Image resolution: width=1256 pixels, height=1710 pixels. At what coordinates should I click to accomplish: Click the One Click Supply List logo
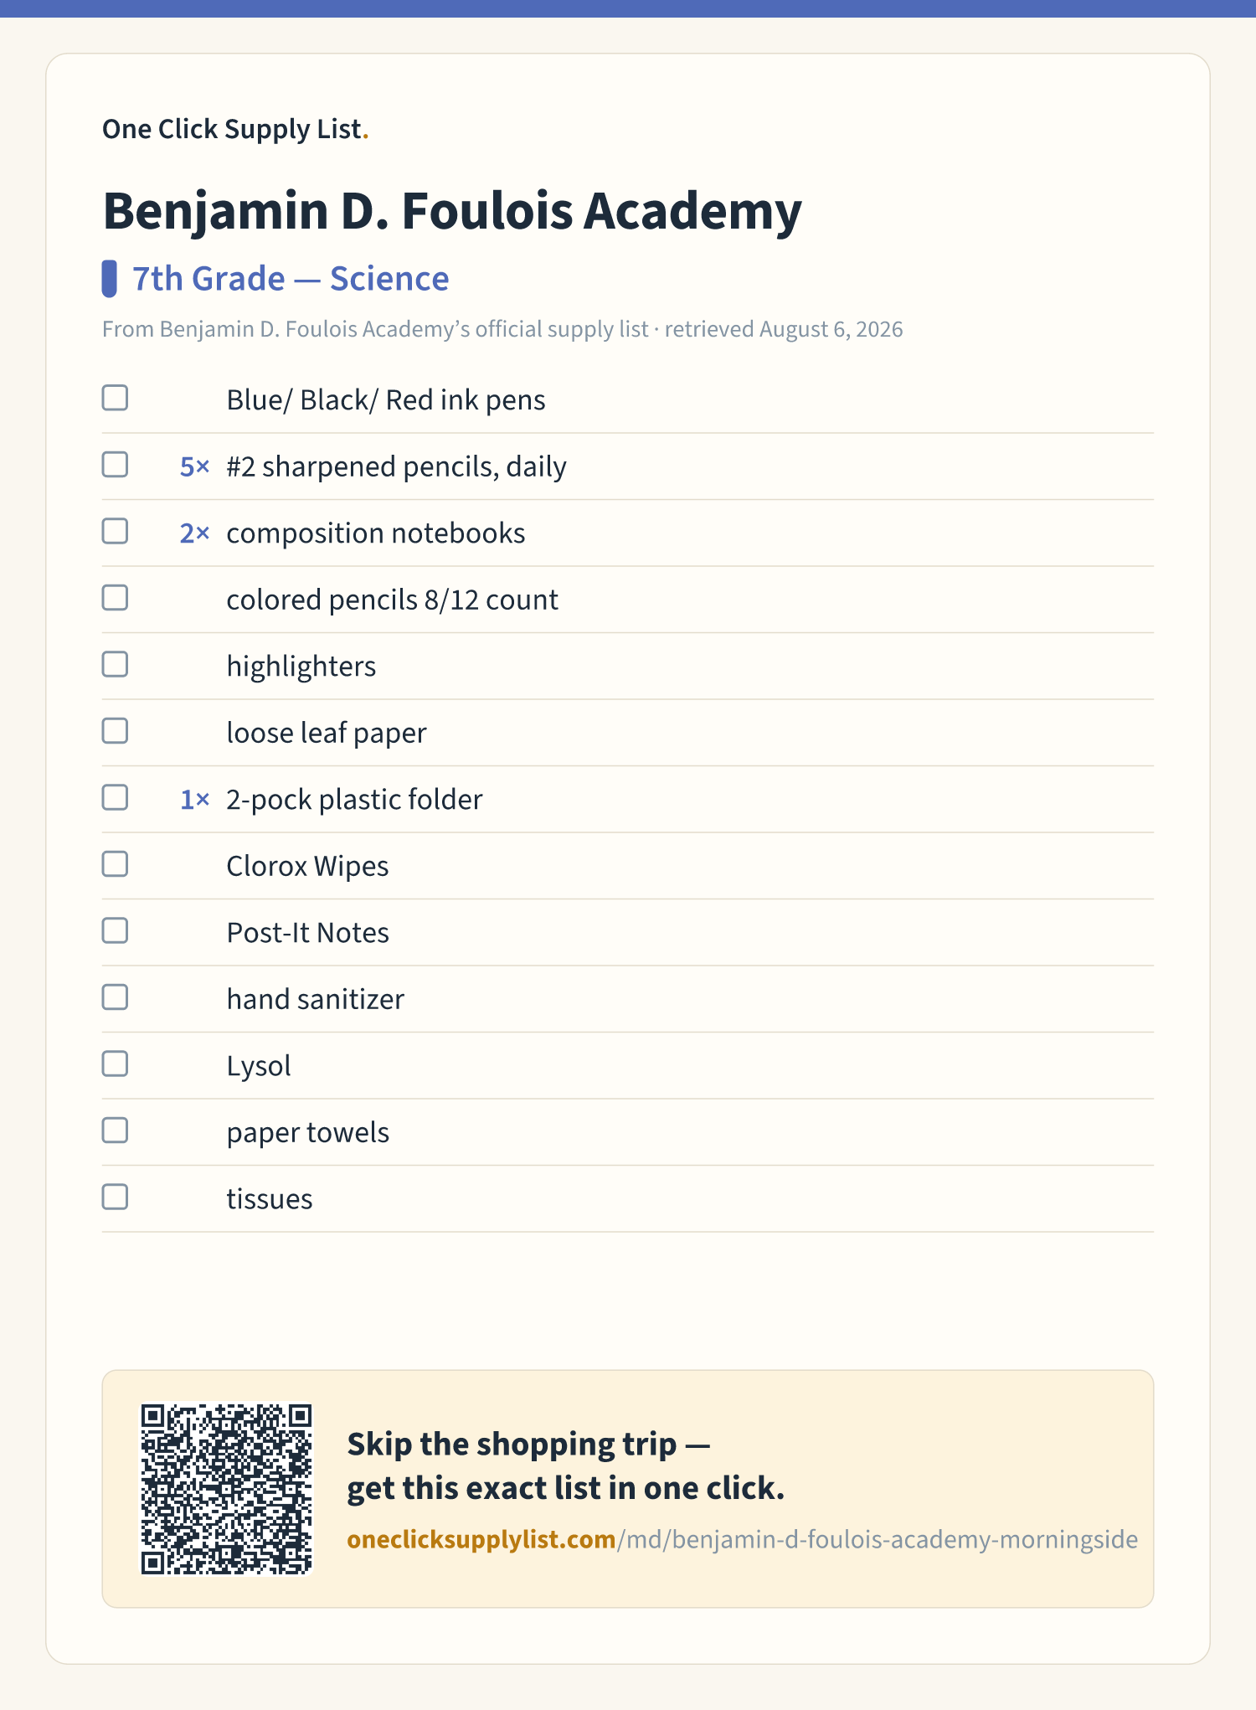[x=235, y=129]
